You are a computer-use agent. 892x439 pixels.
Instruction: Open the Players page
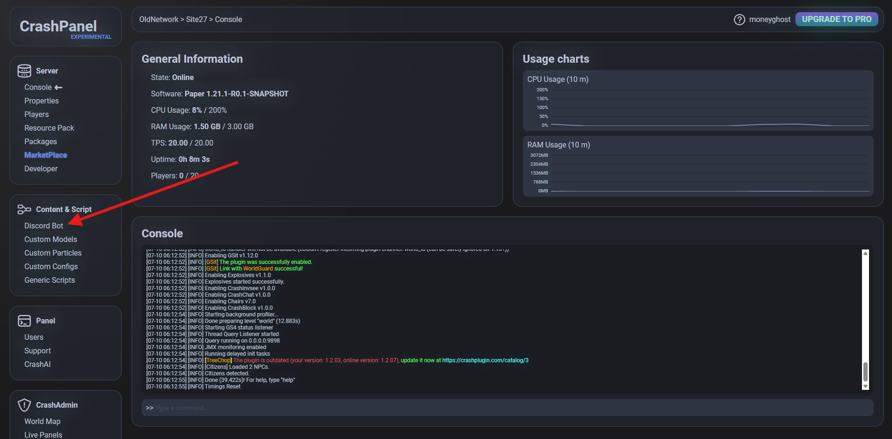coord(37,114)
